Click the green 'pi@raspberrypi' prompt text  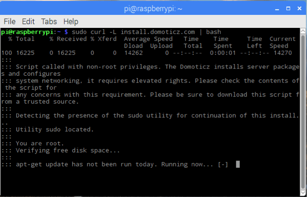27,32
